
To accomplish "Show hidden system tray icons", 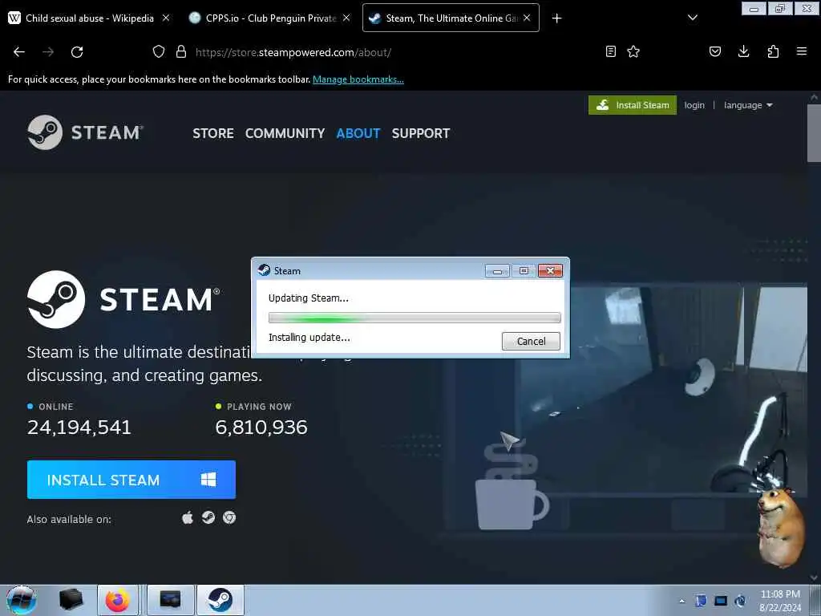I will [x=681, y=601].
